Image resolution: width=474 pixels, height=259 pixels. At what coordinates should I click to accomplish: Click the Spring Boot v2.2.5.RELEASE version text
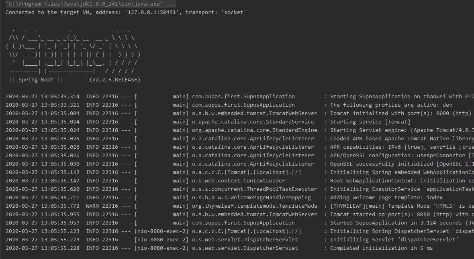pos(115,80)
